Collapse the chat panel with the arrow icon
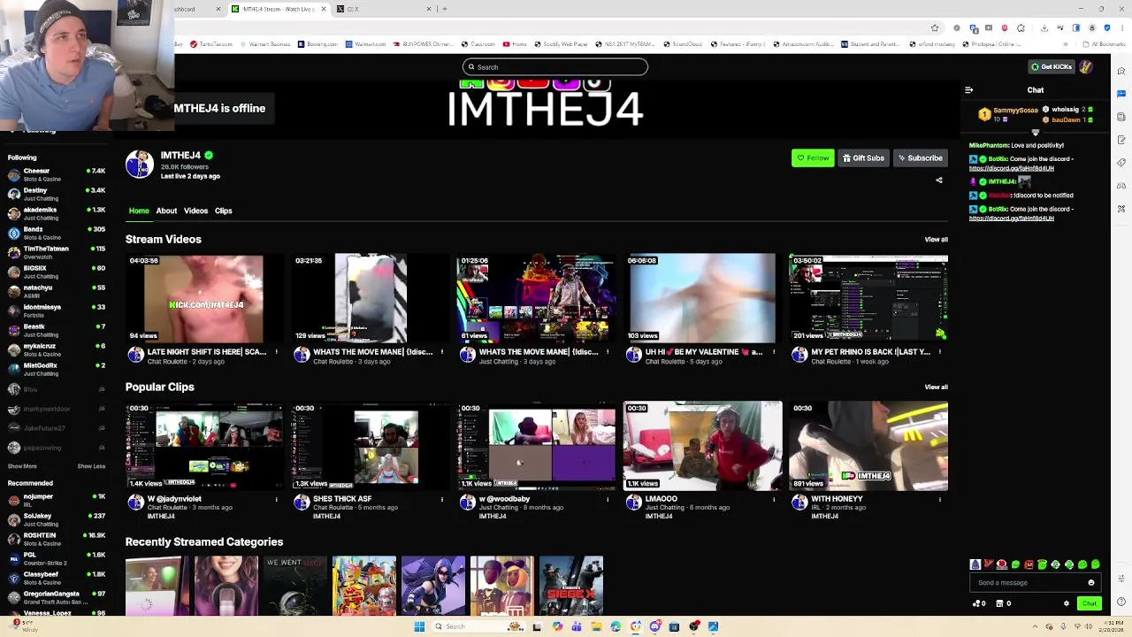Image resolution: width=1132 pixels, height=637 pixels. (968, 90)
